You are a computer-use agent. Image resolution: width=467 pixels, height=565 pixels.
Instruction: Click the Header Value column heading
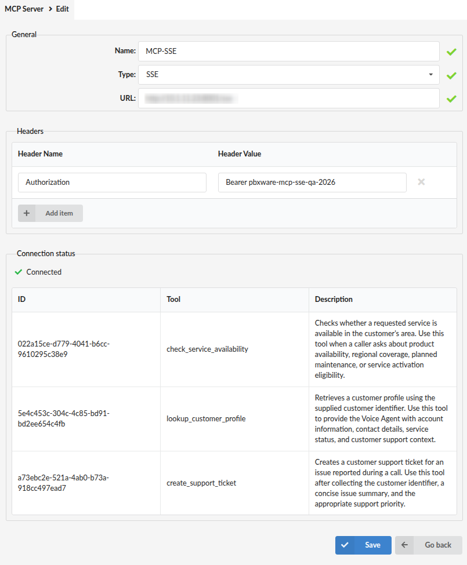pos(240,154)
